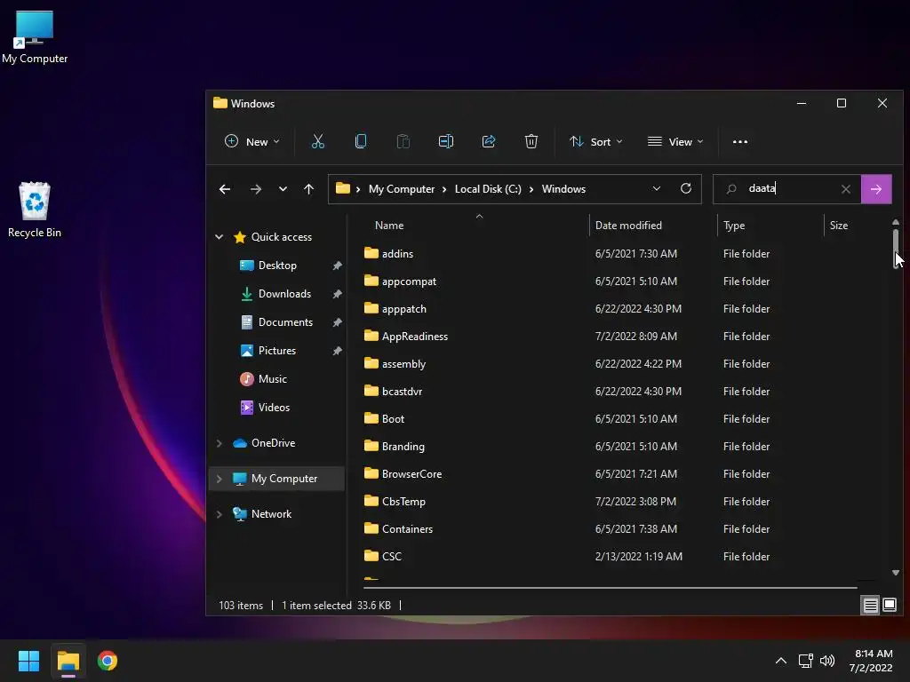Image resolution: width=910 pixels, height=682 pixels.
Task: Sort by the Name column header
Action: (389, 226)
